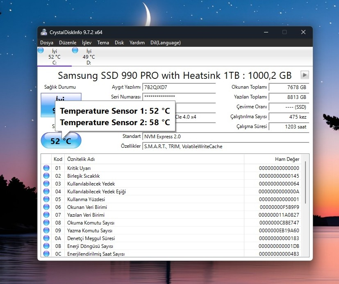Image resolution: width=339 pixels, height=284 pixels.
Task: Click the blue health orb of drive C:
Action: 41,50
